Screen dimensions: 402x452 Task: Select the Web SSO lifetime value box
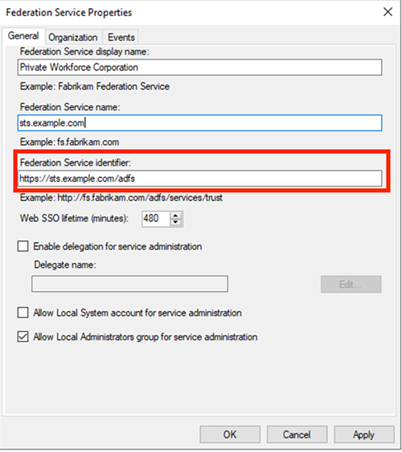click(156, 219)
